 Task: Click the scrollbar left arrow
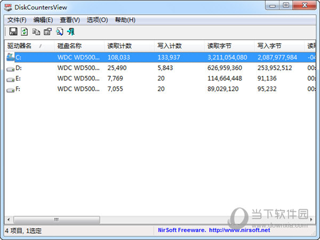pyautogui.click(x=9, y=220)
